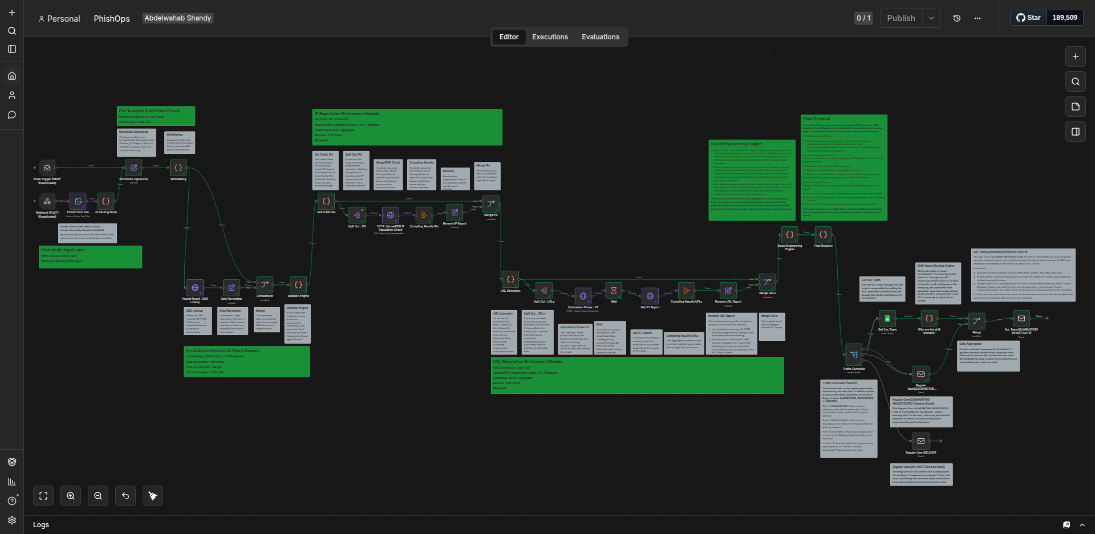Expand the Publish dropdown arrow
The width and height of the screenshot is (1095, 534).
pyautogui.click(x=931, y=18)
